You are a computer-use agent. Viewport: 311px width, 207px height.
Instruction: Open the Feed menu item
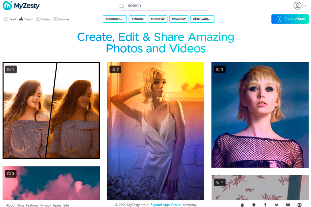[13, 19]
